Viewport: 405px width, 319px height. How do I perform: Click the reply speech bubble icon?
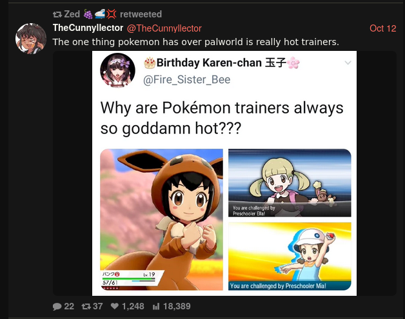tap(57, 306)
